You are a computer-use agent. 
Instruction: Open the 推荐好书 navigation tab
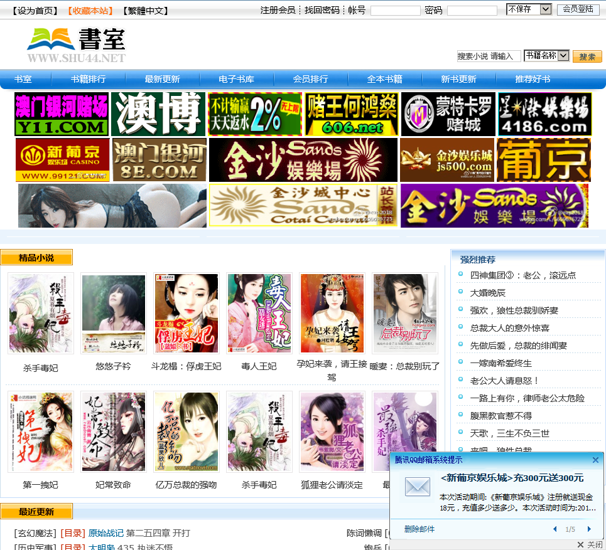point(533,79)
